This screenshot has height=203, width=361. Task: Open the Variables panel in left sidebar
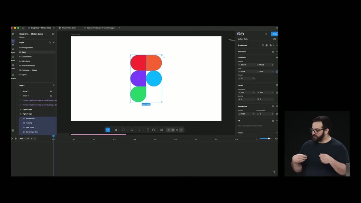(13, 75)
